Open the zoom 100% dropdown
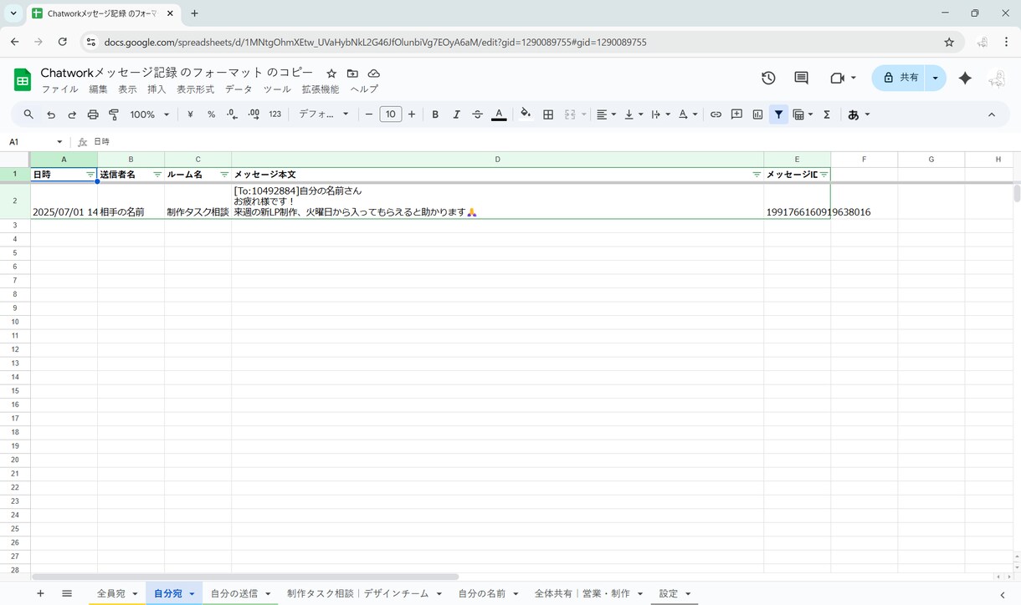This screenshot has width=1021, height=605. point(150,114)
